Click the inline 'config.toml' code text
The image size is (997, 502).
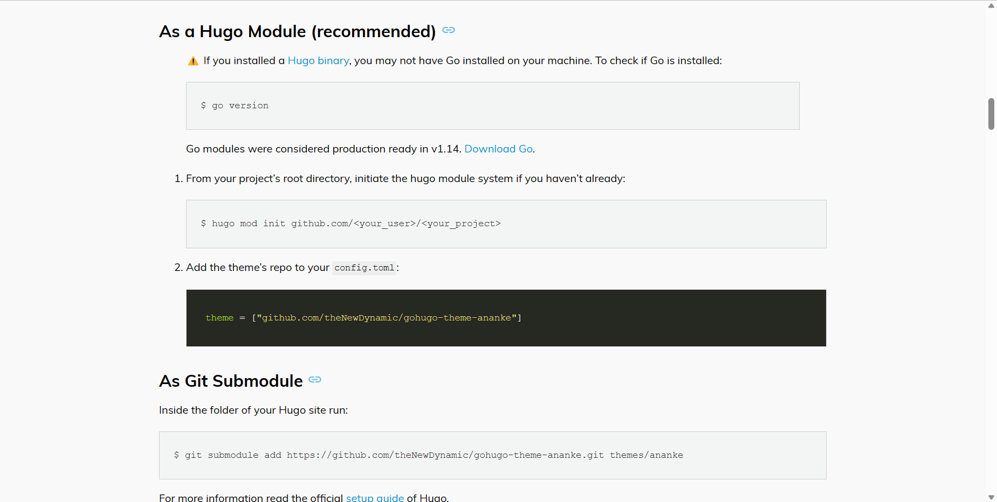(x=365, y=268)
